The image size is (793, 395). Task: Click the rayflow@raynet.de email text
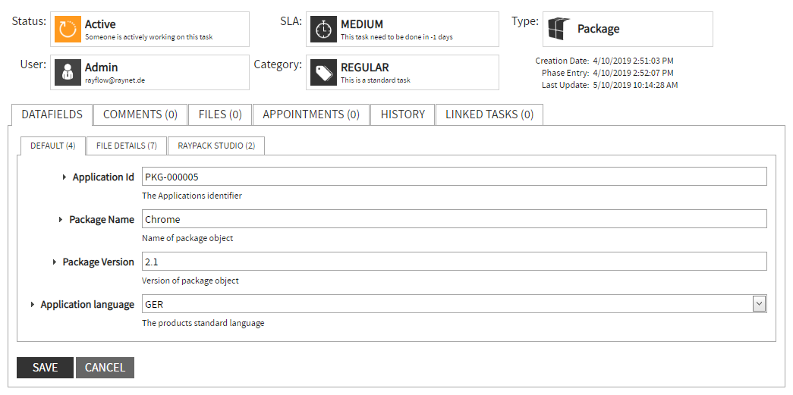(115, 80)
